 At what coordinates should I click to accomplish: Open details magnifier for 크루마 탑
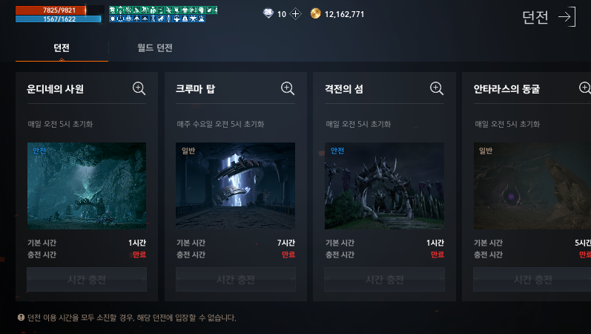pyautogui.click(x=288, y=88)
